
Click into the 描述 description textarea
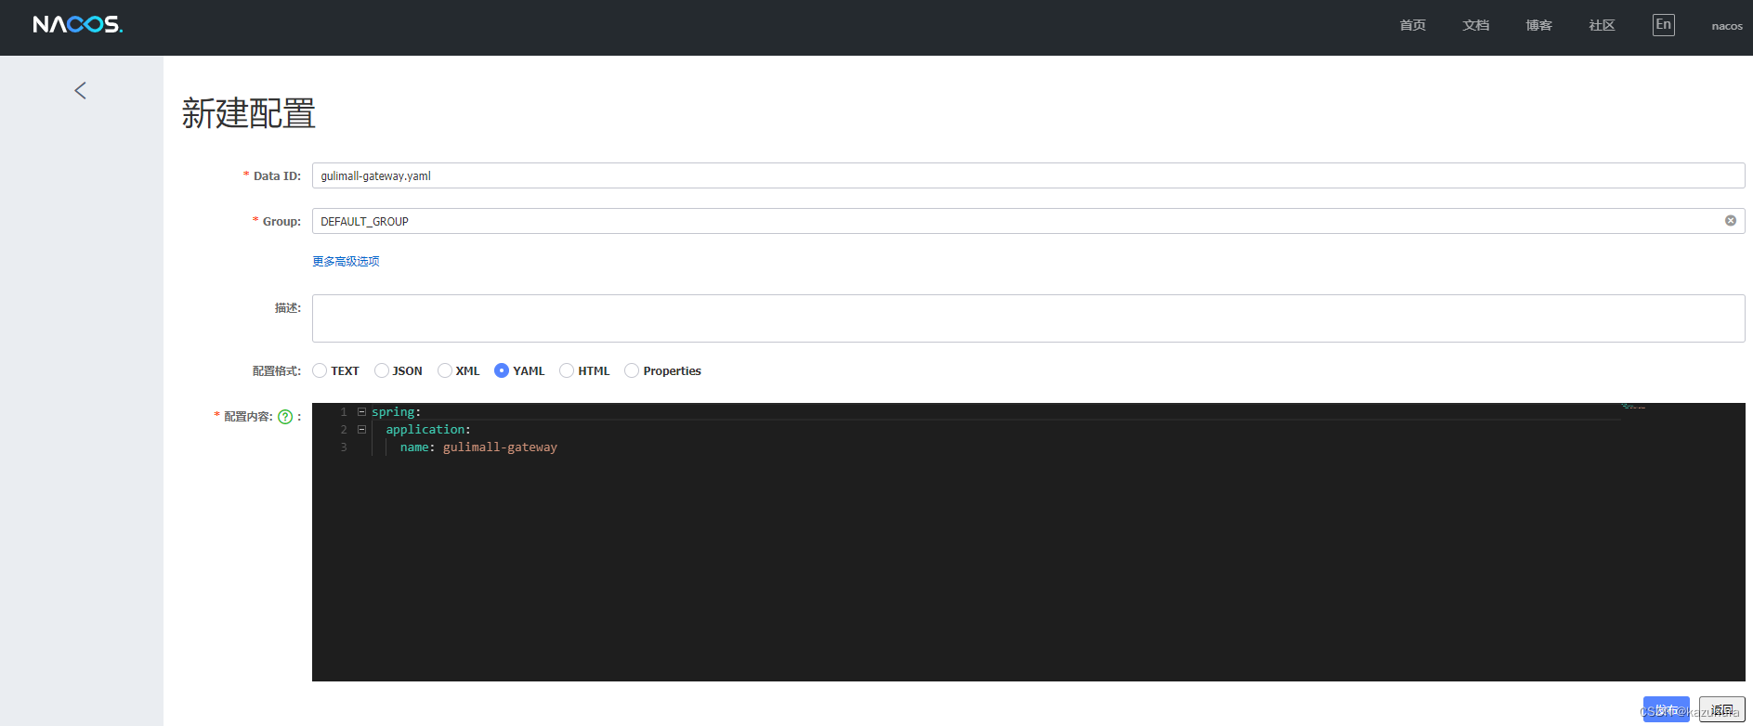1028,318
